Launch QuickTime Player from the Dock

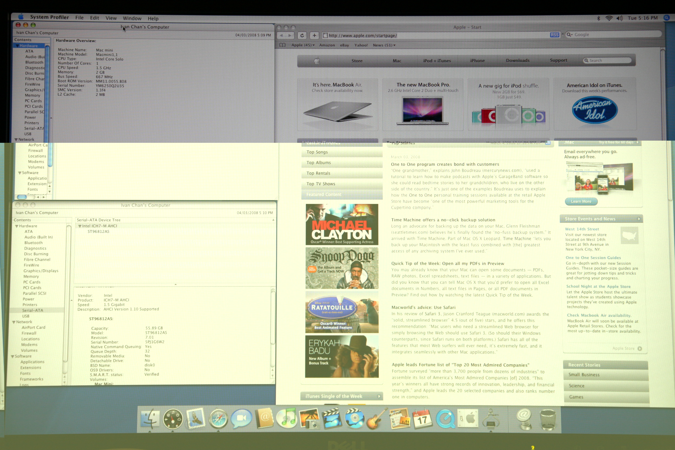click(x=445, y=419)
